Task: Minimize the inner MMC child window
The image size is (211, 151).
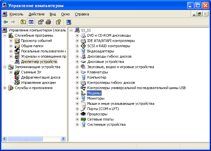Action: coord(194,14)
